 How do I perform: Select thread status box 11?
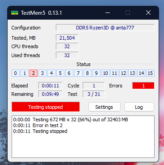coord(114,73)
